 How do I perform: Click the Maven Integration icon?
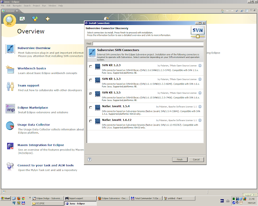10,146
